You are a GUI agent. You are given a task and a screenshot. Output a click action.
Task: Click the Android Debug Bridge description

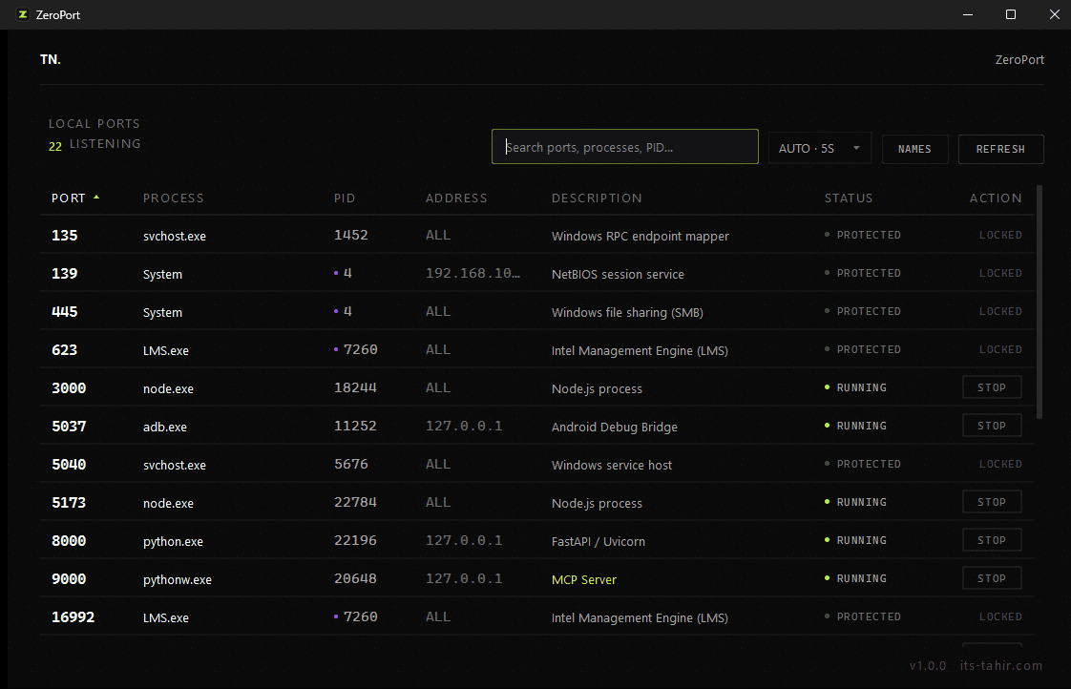(615, 427)
